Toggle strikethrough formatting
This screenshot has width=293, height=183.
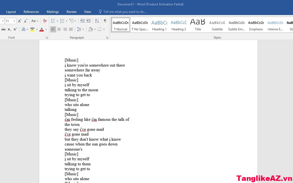(3, 29)
